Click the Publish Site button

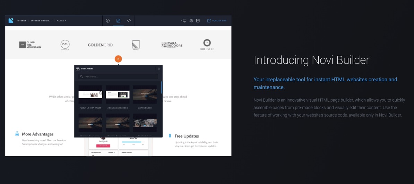click(x=217, y=20)
